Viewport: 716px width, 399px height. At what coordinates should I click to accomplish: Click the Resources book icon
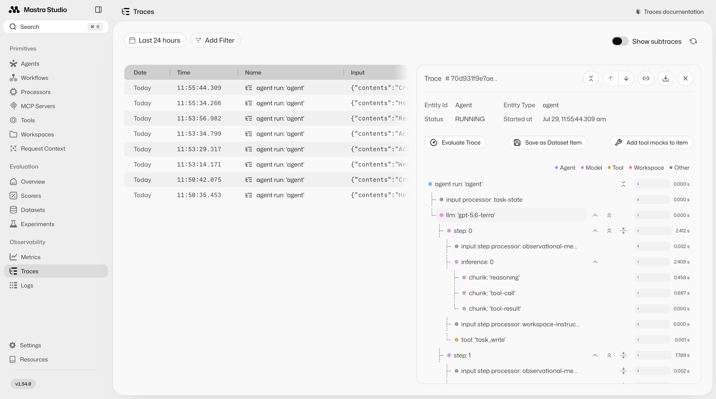point(12,359)
